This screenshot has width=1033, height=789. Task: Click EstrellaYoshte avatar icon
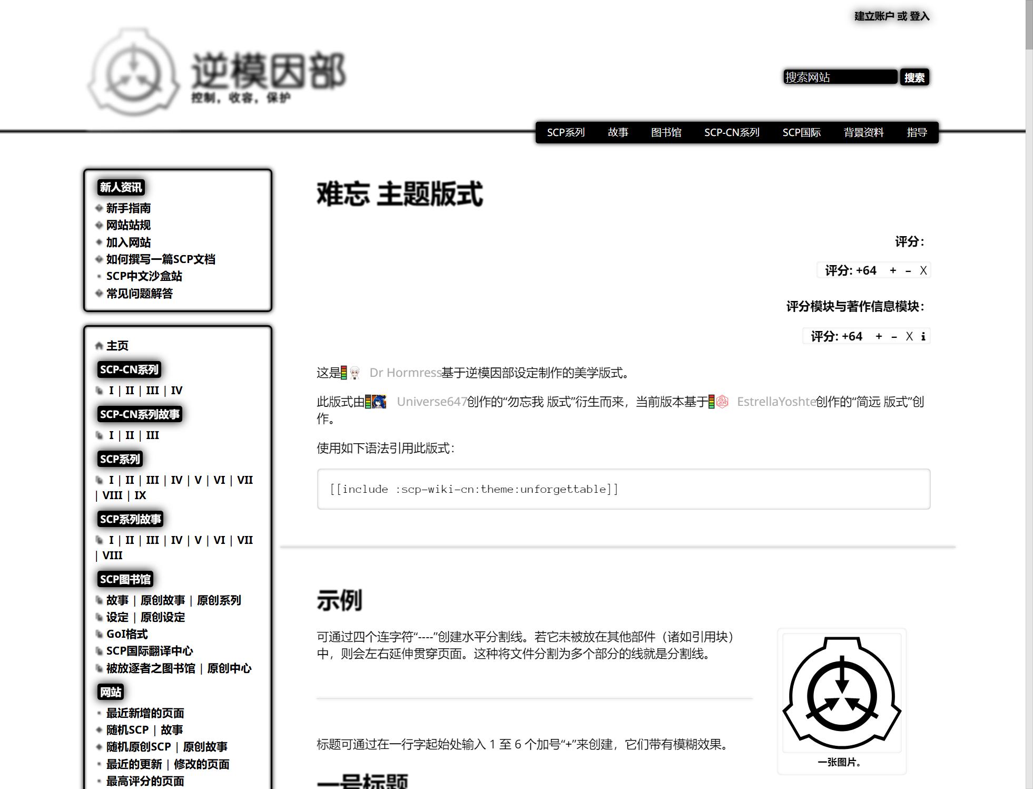(722, 402)
